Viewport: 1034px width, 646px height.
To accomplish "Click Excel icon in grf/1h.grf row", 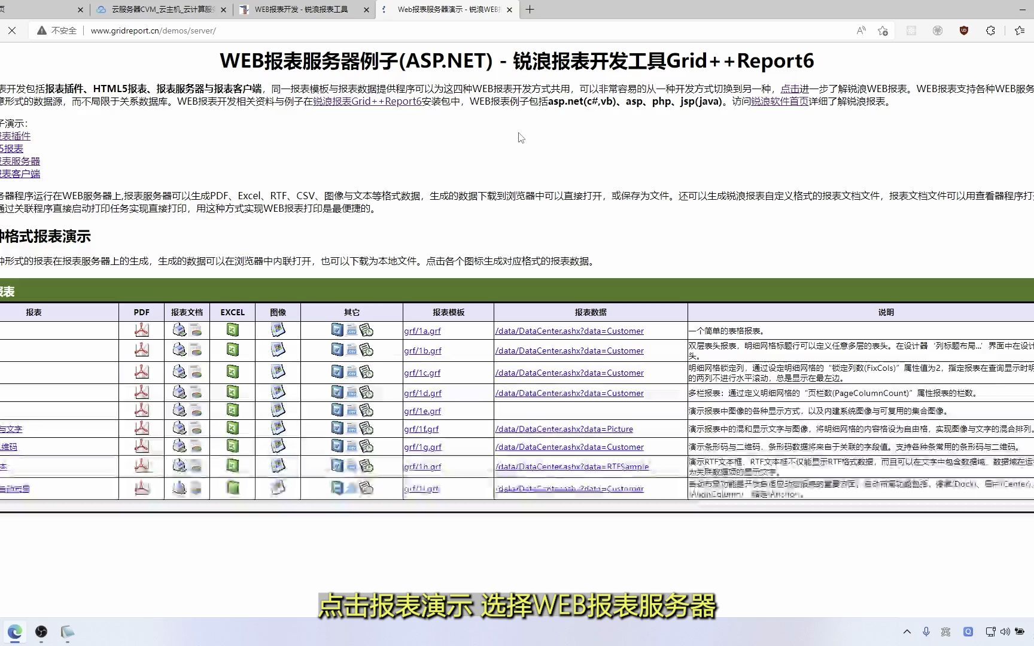I will click(233, 466).
